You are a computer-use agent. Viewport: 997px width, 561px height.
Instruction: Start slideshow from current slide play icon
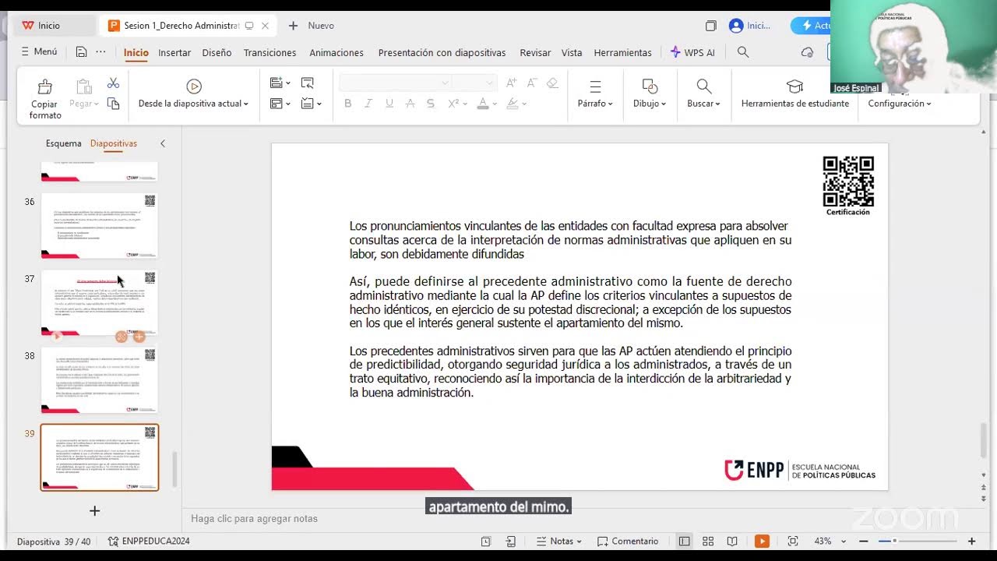tap(194, 86)
